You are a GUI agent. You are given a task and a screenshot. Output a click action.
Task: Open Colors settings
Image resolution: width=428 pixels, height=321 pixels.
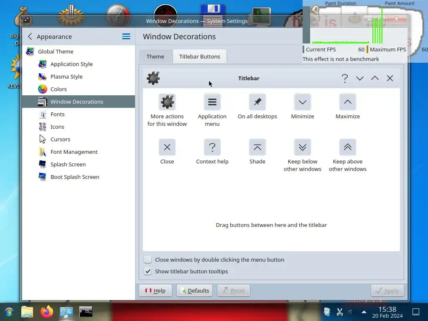tap(79, 89)
